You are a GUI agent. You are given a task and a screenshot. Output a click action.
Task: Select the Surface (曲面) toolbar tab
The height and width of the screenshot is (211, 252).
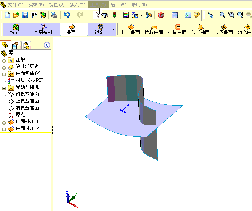click(71, 29)
